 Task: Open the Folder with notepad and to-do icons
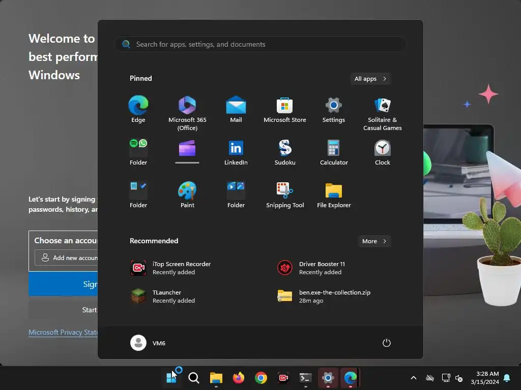(138, 194)
